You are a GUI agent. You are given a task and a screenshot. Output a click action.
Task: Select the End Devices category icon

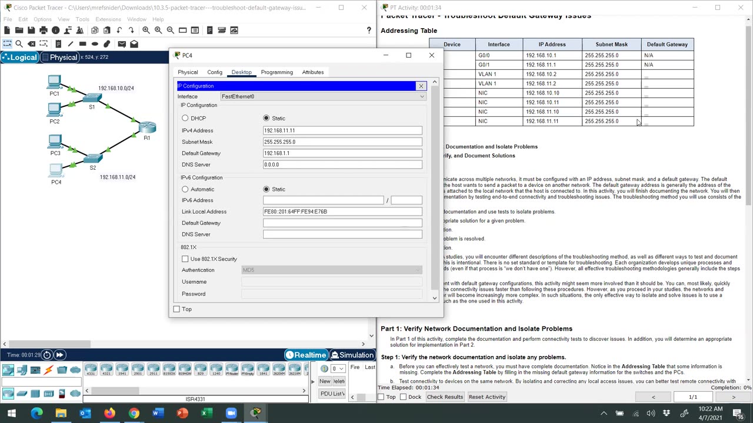point(22,370)
